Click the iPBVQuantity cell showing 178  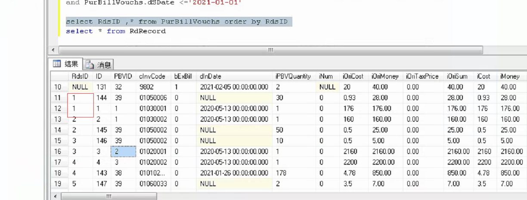point(294,173)
